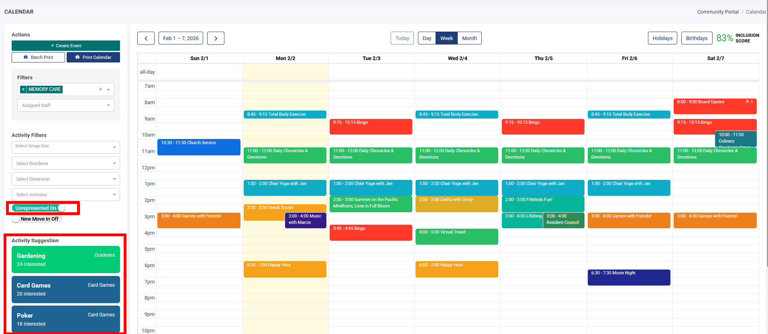Open the Assigned Staff dropdown

pos(66,105)
